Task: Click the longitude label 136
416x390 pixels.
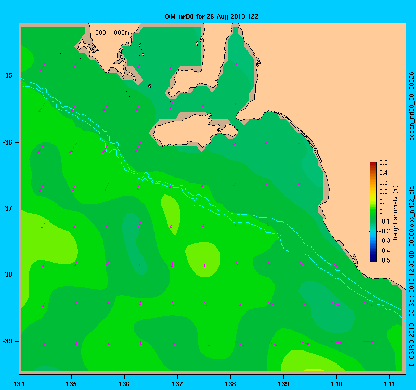Action: 124,384
